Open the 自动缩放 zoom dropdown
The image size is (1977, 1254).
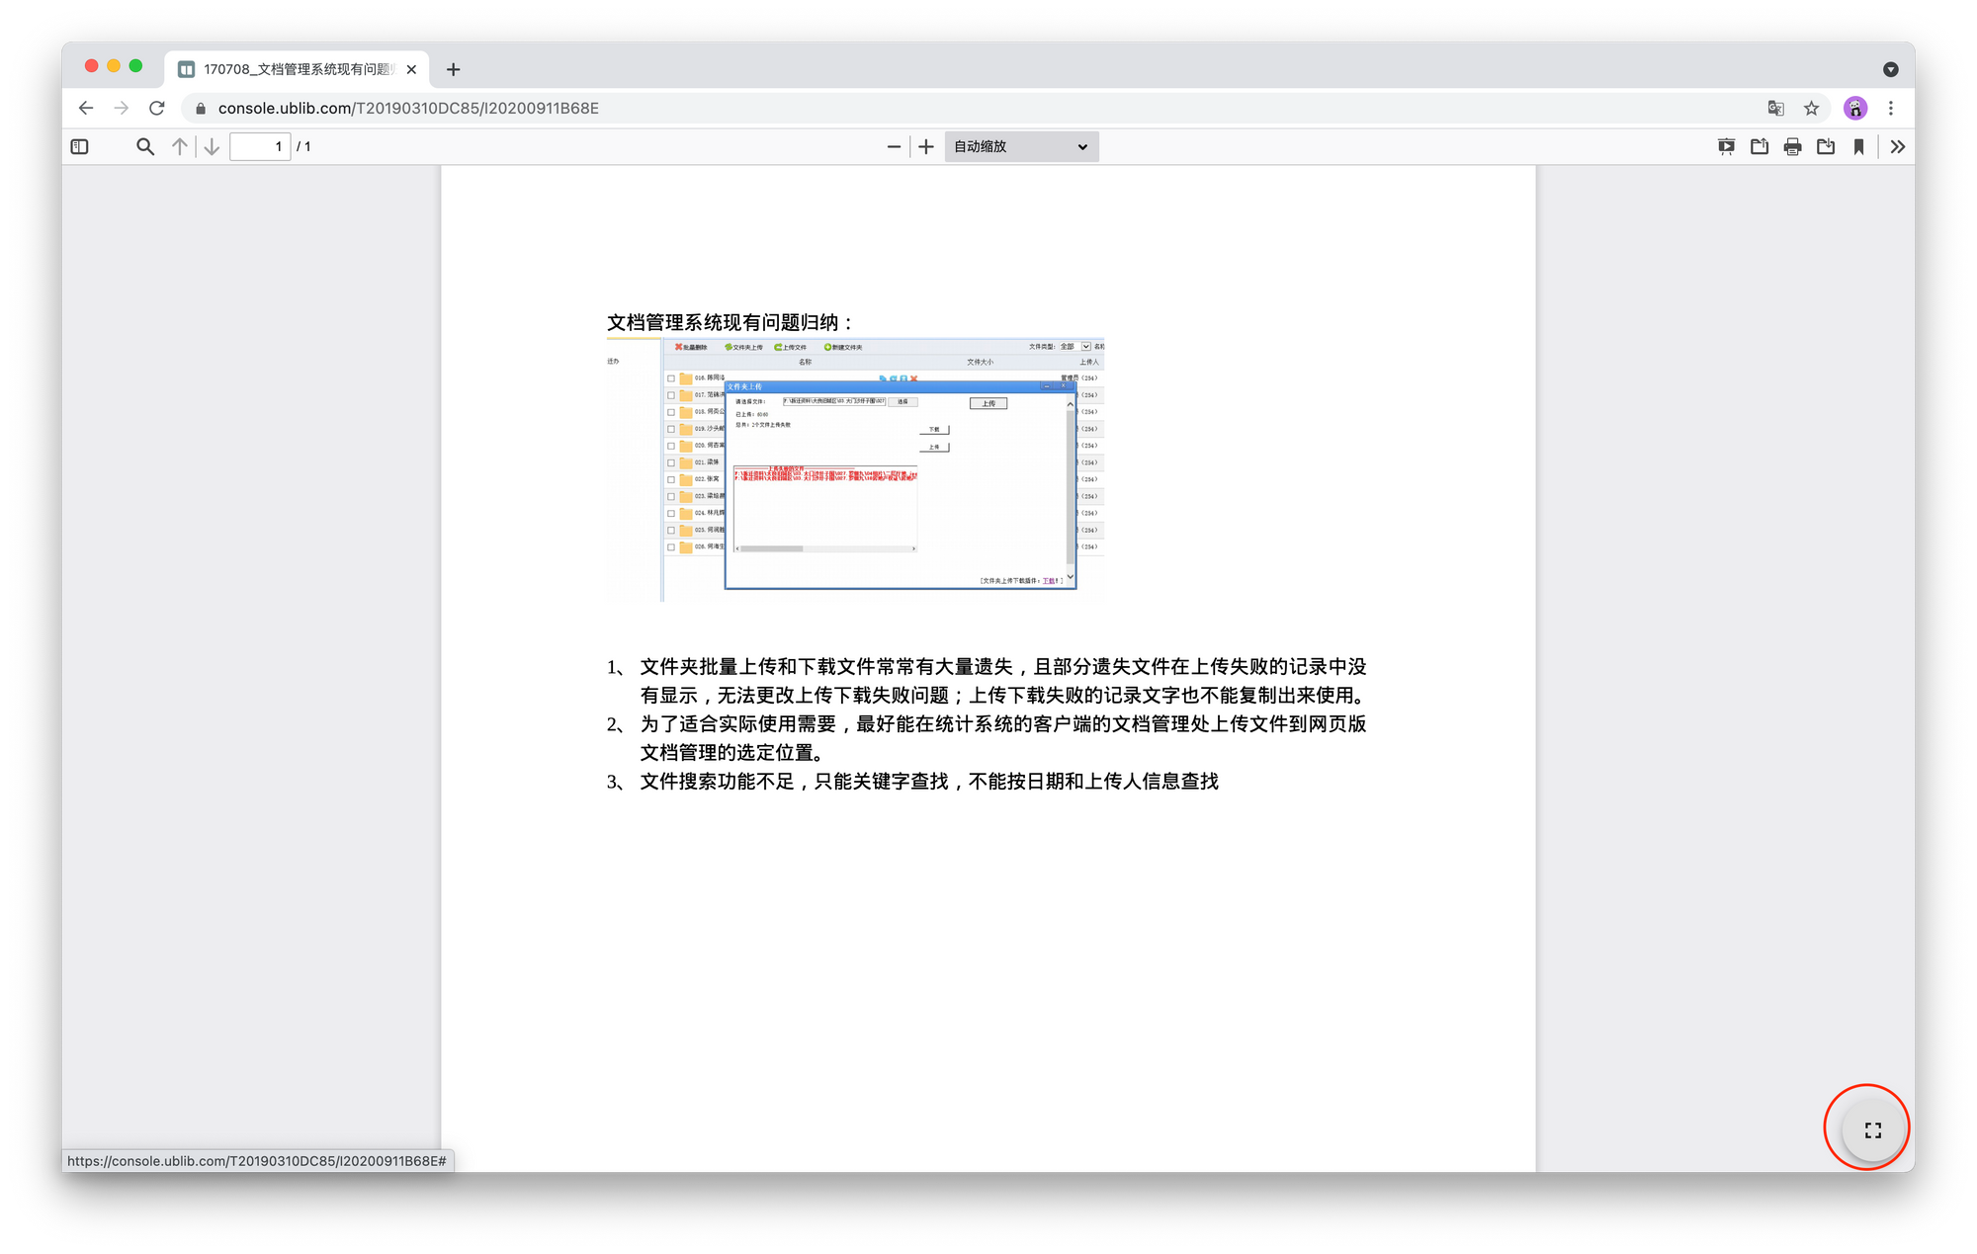[1021, 146]
